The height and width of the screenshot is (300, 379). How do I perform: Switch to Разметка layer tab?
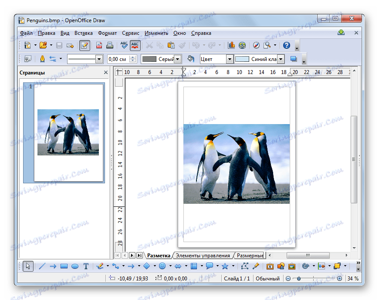(x=159, y=255)
